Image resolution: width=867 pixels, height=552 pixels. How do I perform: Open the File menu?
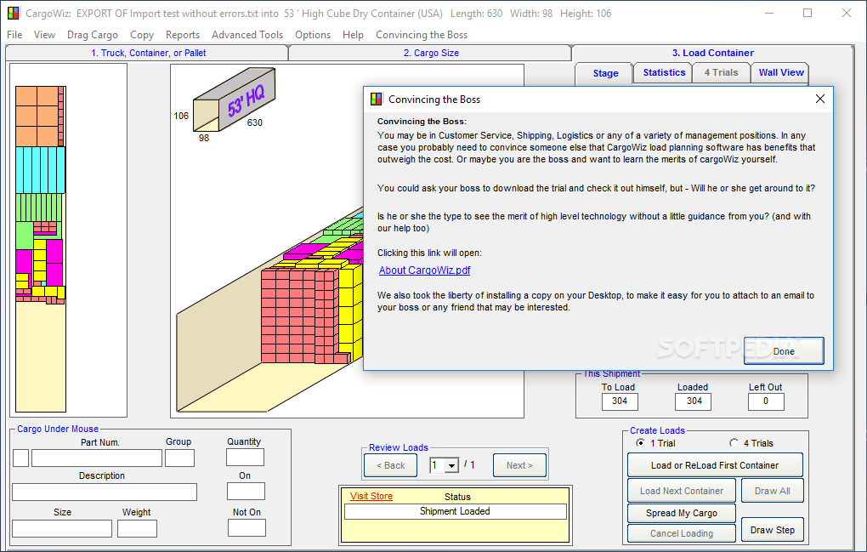point(14,35)
